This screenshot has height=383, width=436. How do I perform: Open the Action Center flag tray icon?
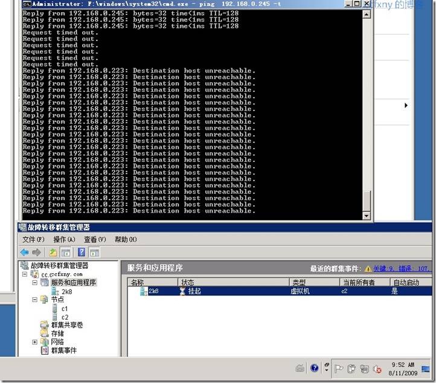(338, 369)
